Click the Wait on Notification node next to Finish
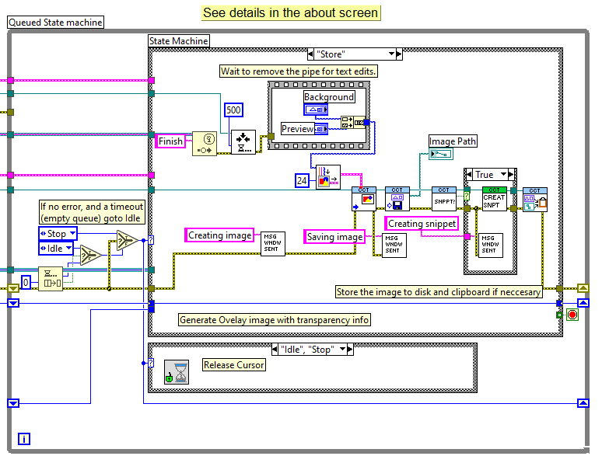 click(x=205, y=144)
